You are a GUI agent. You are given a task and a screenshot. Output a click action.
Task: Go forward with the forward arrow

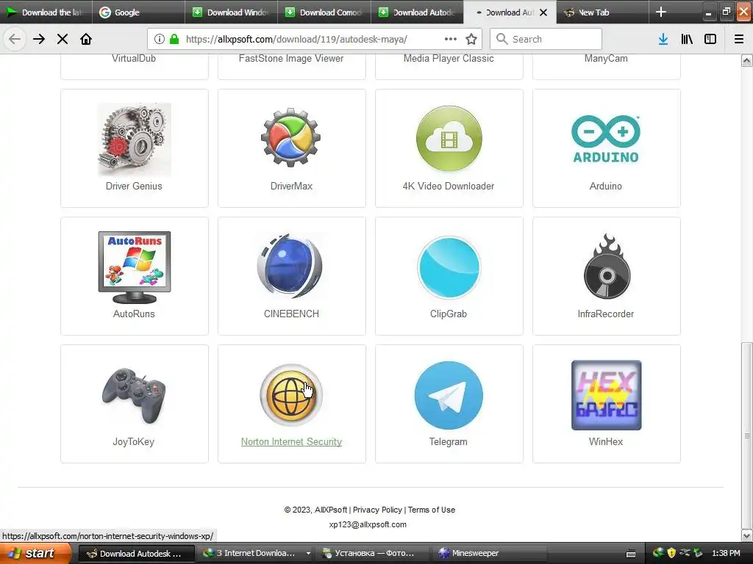click(39, 39)
